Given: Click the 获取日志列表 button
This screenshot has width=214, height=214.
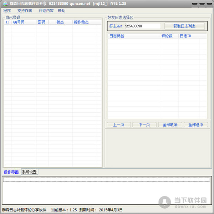Looking at the screenshot, I should 184,26.
